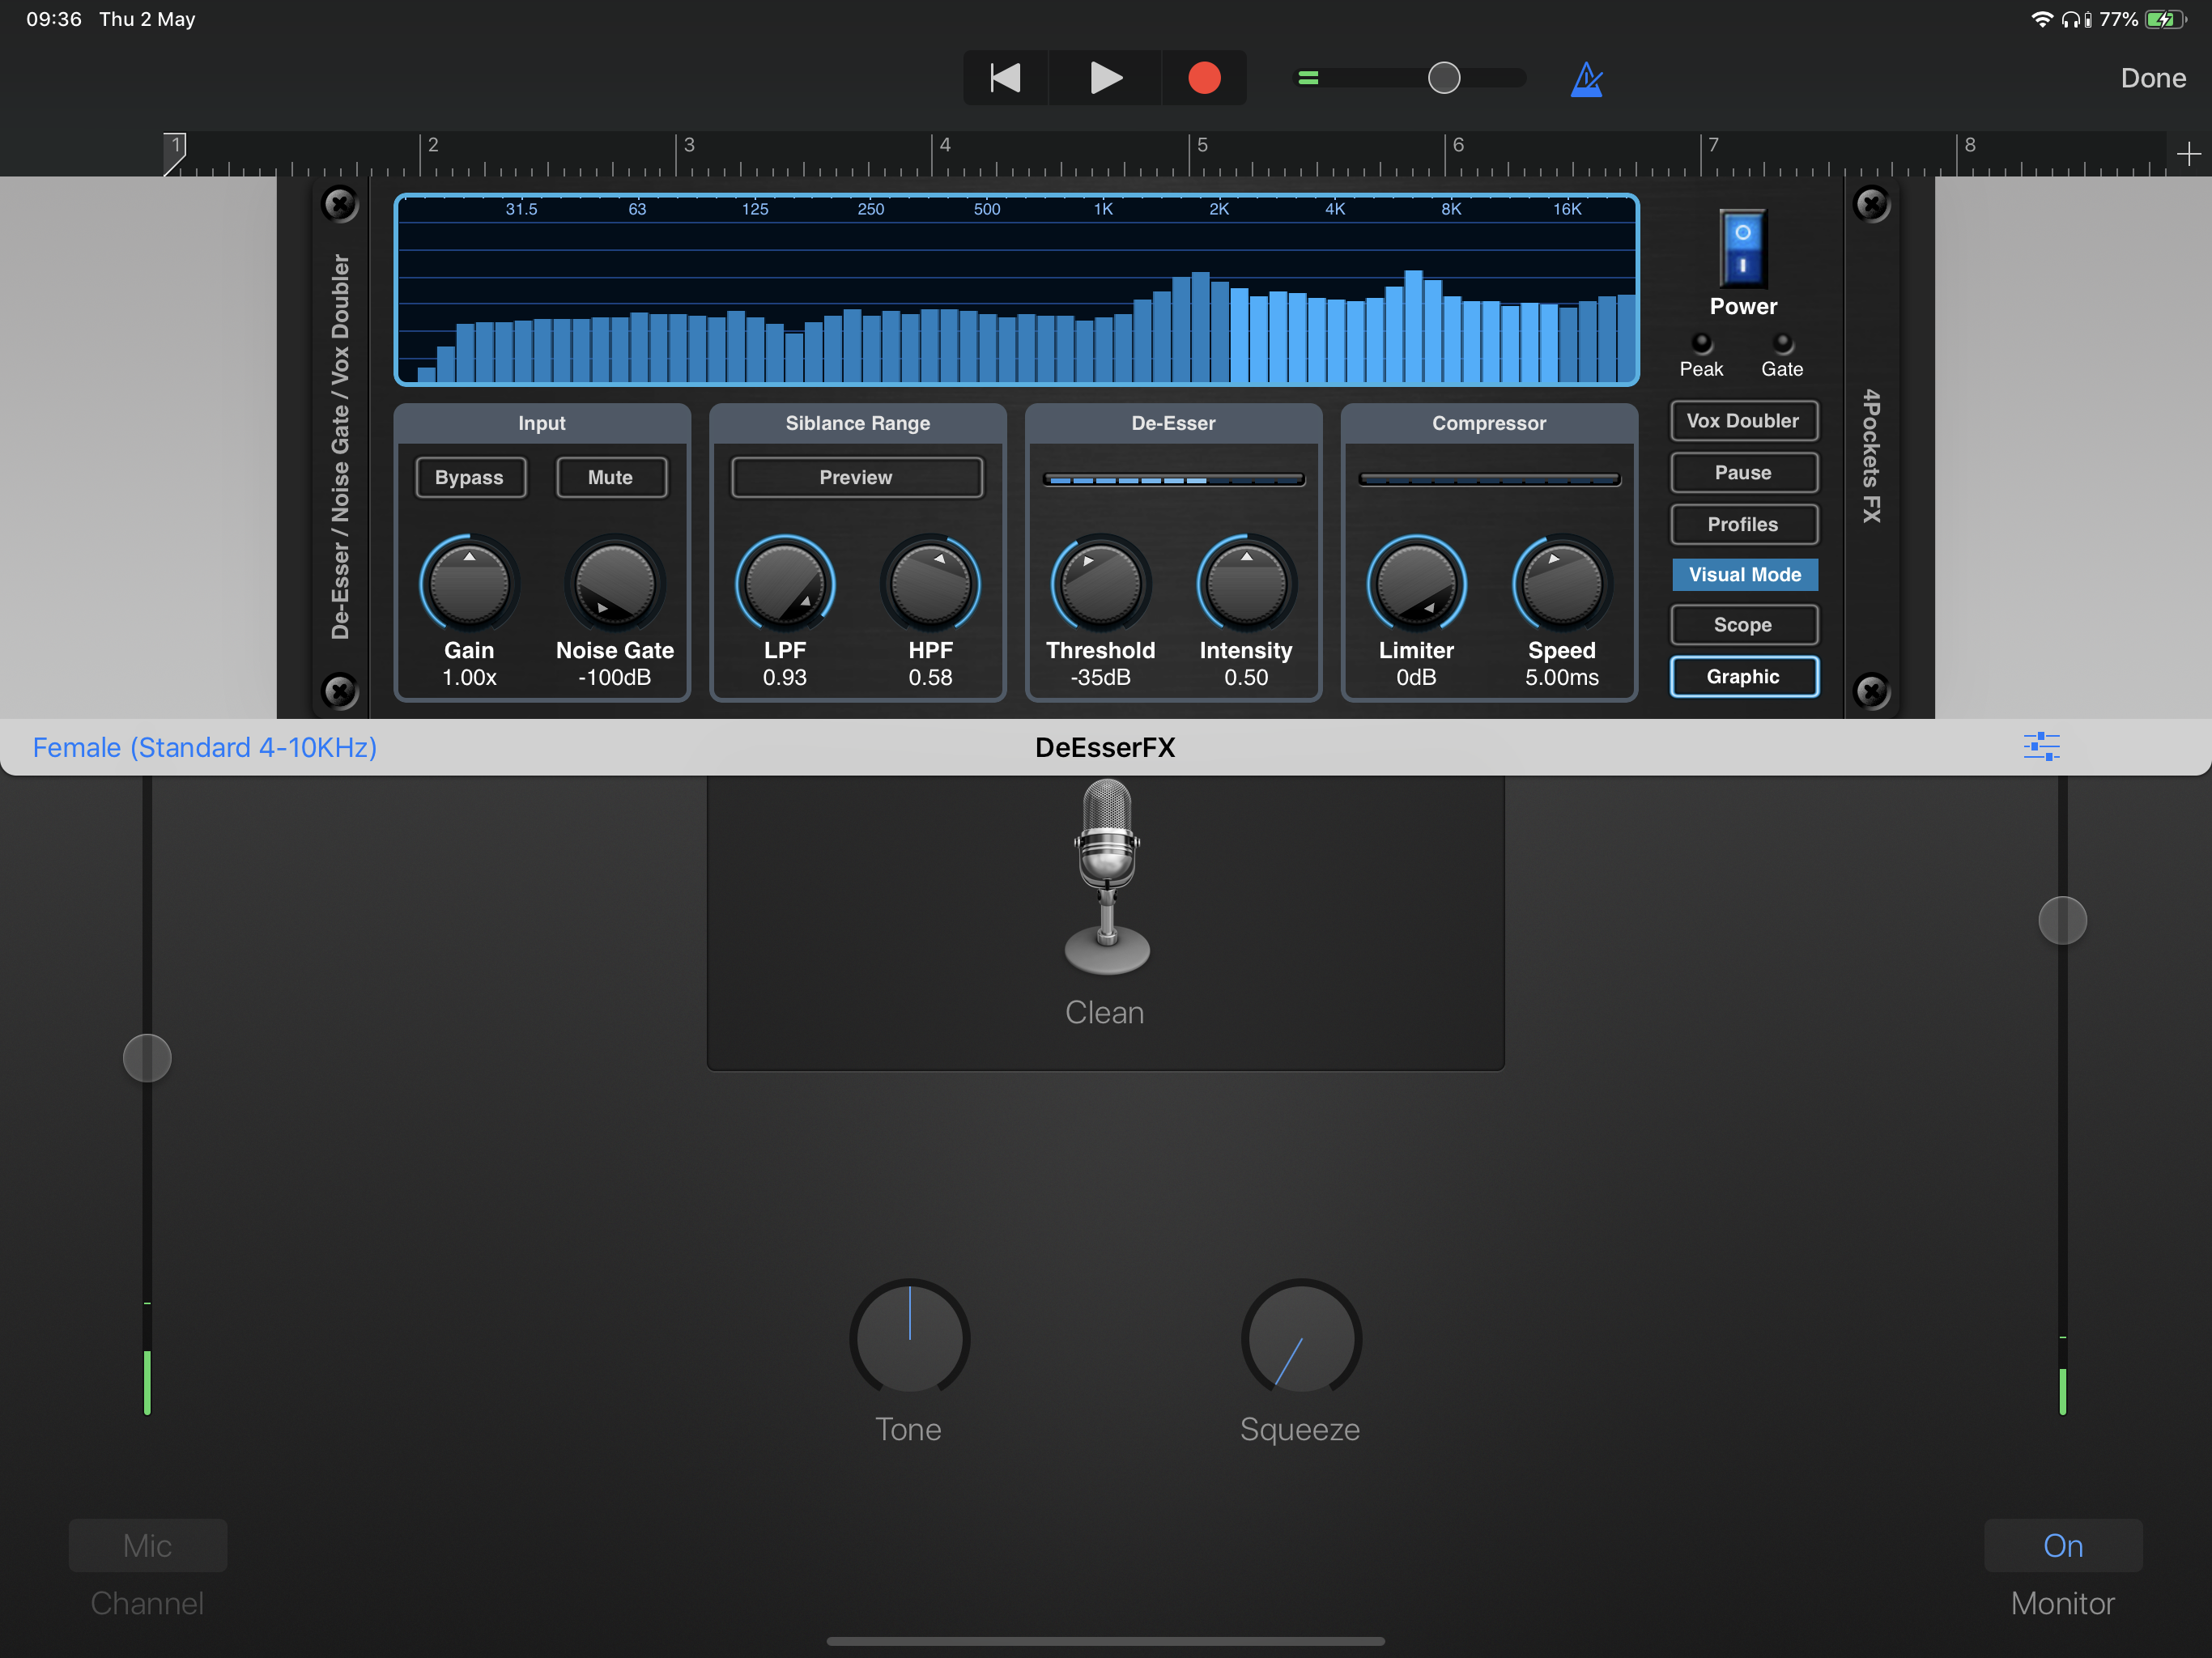Image resolution: width=2212 pixels, height=1658 pixels.
Task: Toggle the metronome icon
Action: click(1586, 79)
